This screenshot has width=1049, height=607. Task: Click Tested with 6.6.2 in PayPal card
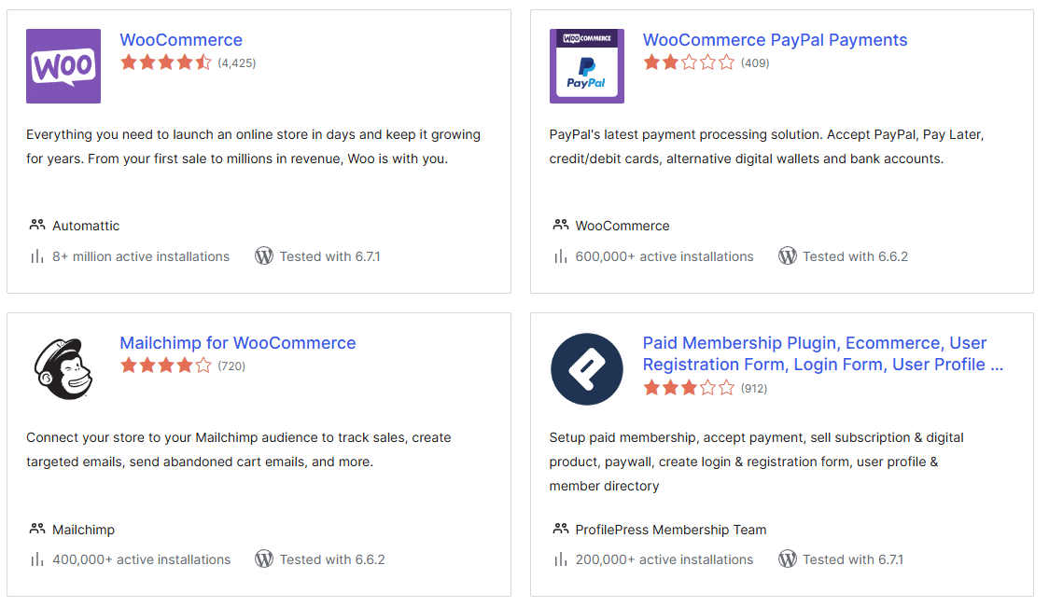[856, 256]
